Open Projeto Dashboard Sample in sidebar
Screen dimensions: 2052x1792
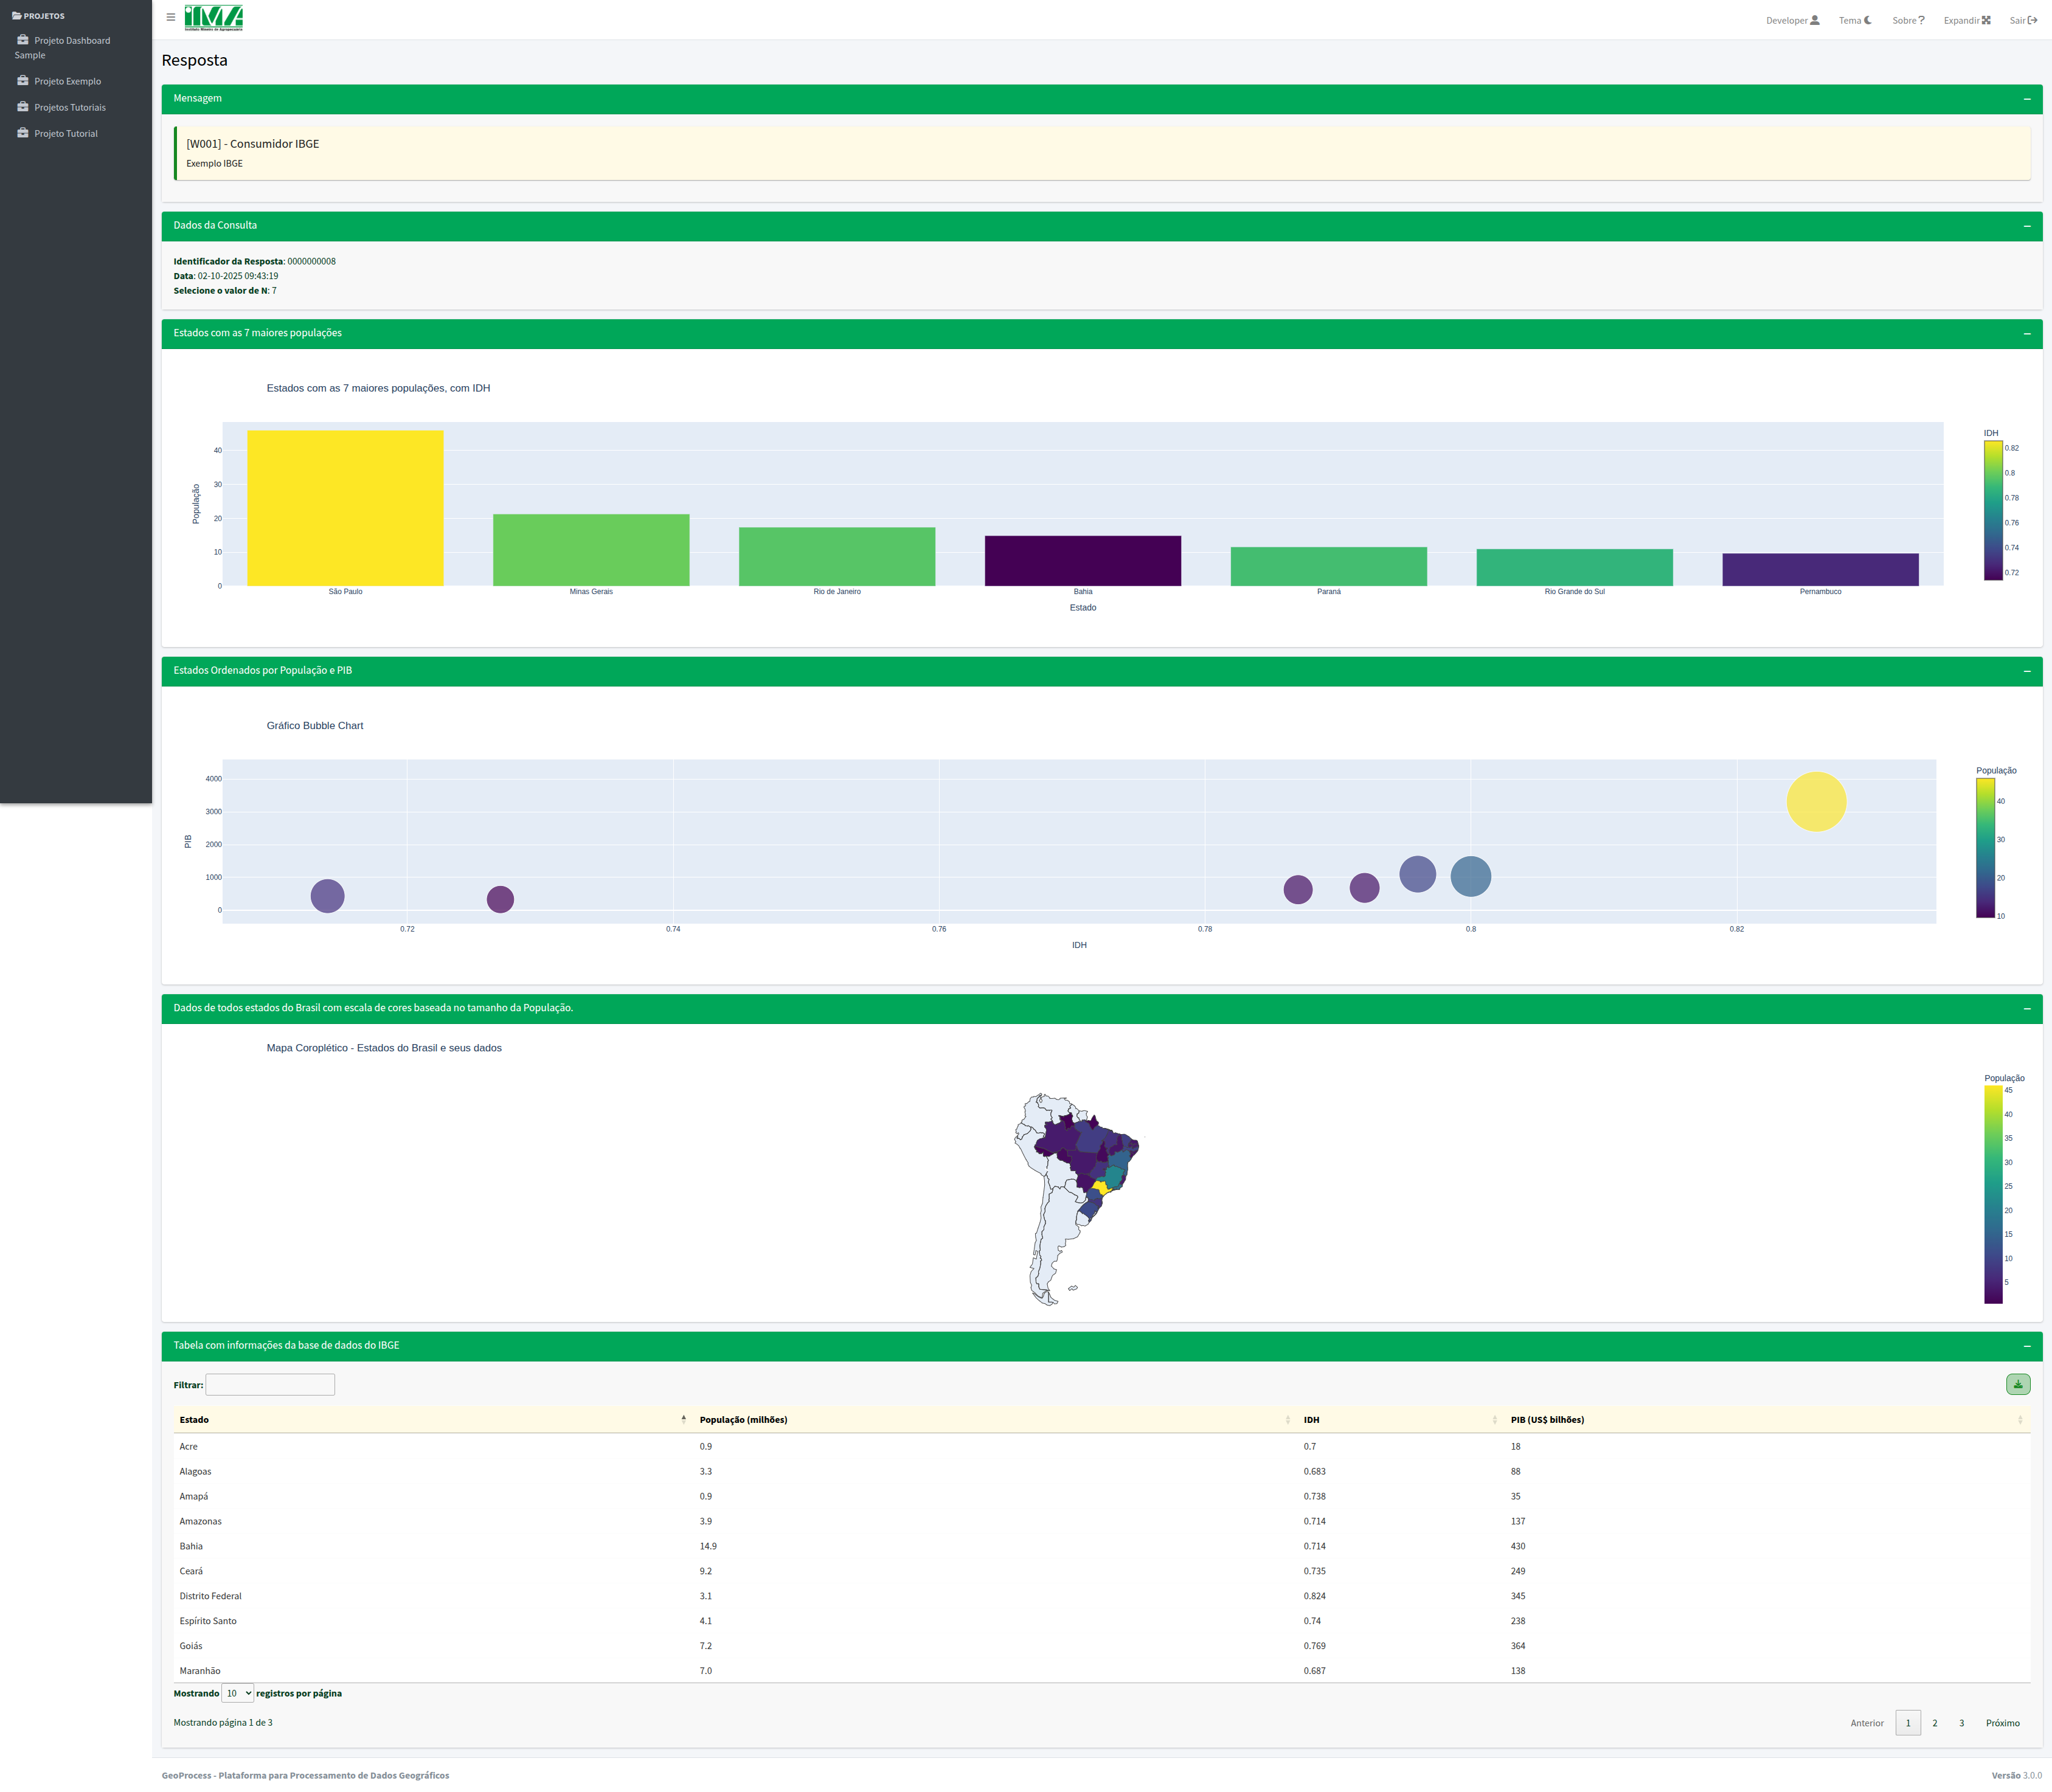click(x=71, y=41)
